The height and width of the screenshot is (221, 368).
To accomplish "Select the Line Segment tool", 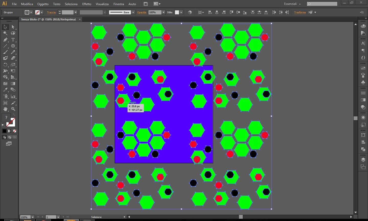I will (5, 46).
